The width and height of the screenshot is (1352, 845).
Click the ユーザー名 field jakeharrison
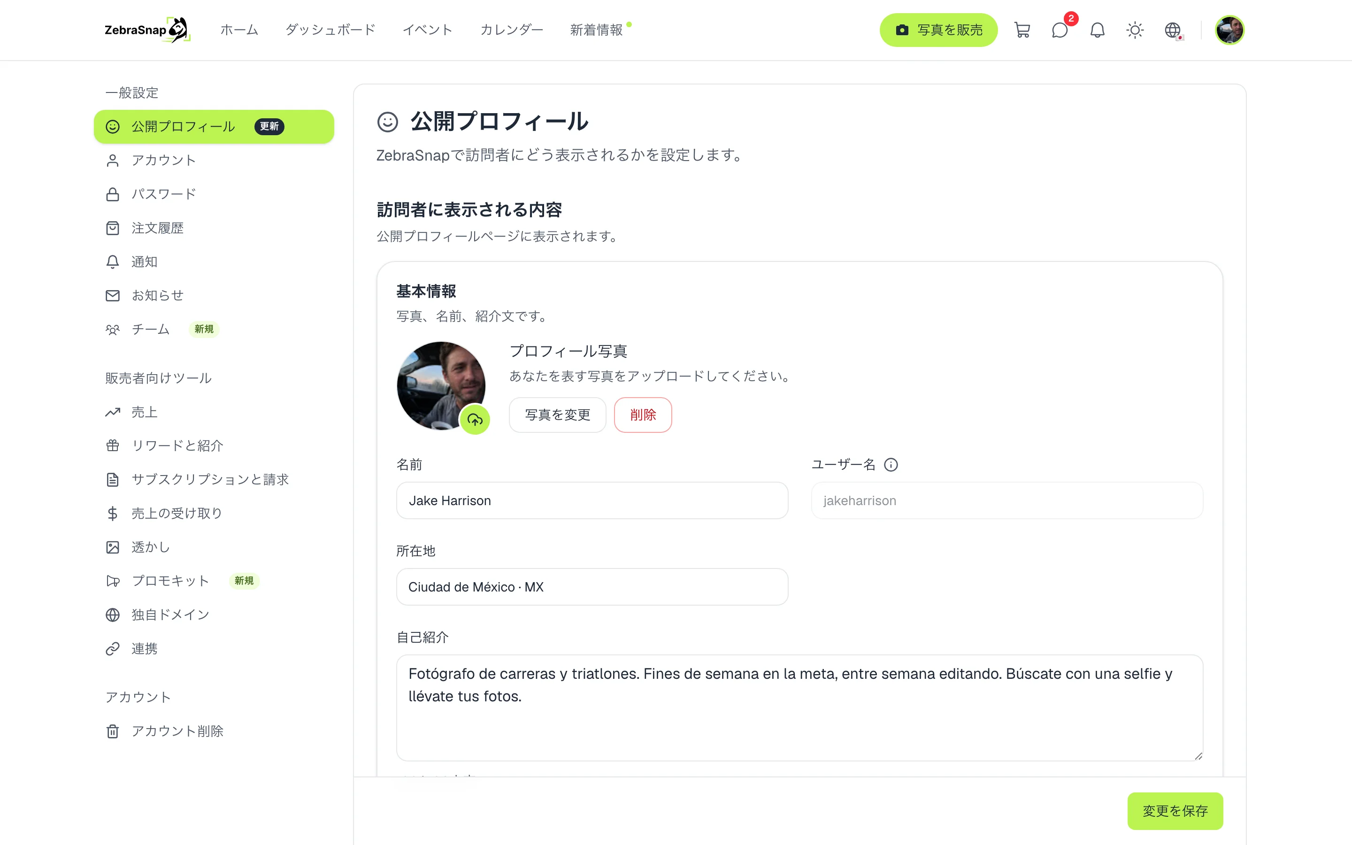point(1007,500)
